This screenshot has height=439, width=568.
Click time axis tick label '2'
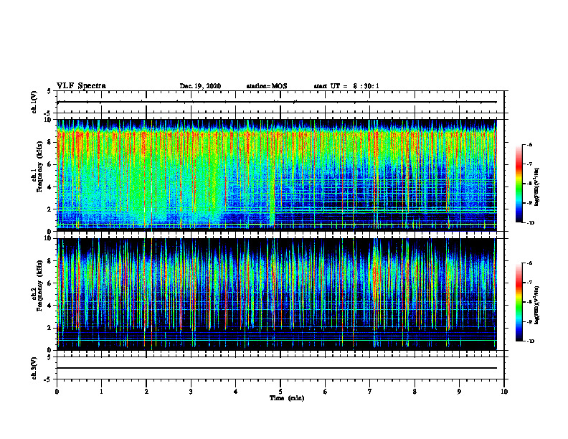click(x=146, y=392)
